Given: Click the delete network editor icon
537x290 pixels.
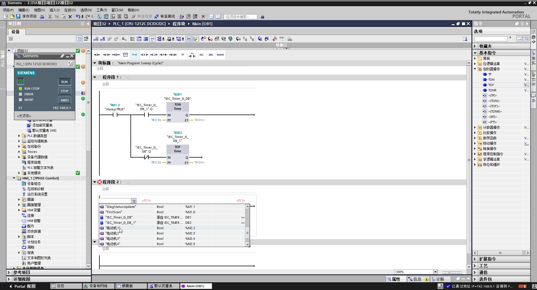Looking at the screenshot, I should coord(103,39).
